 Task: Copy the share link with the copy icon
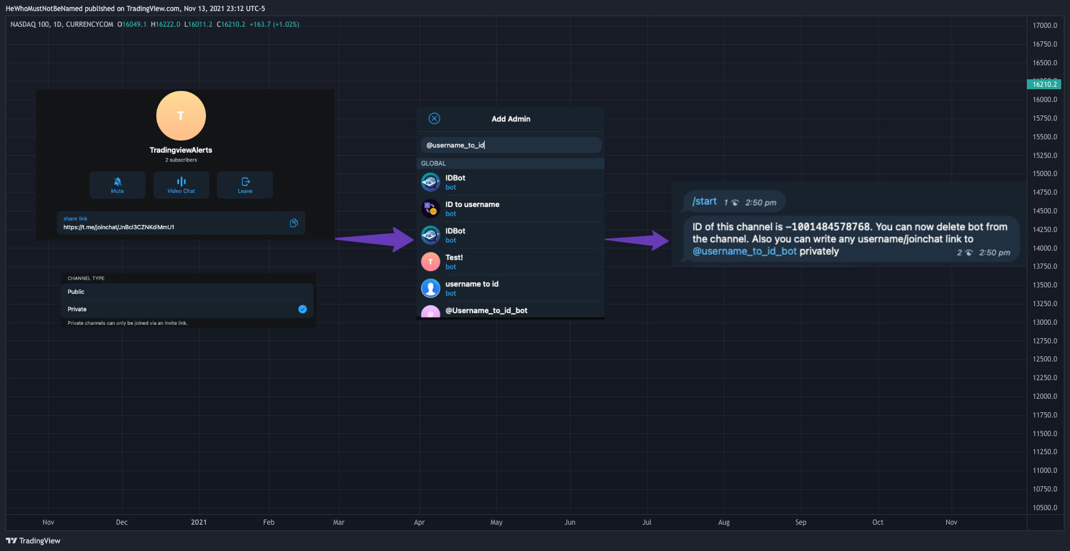(294, 223)
